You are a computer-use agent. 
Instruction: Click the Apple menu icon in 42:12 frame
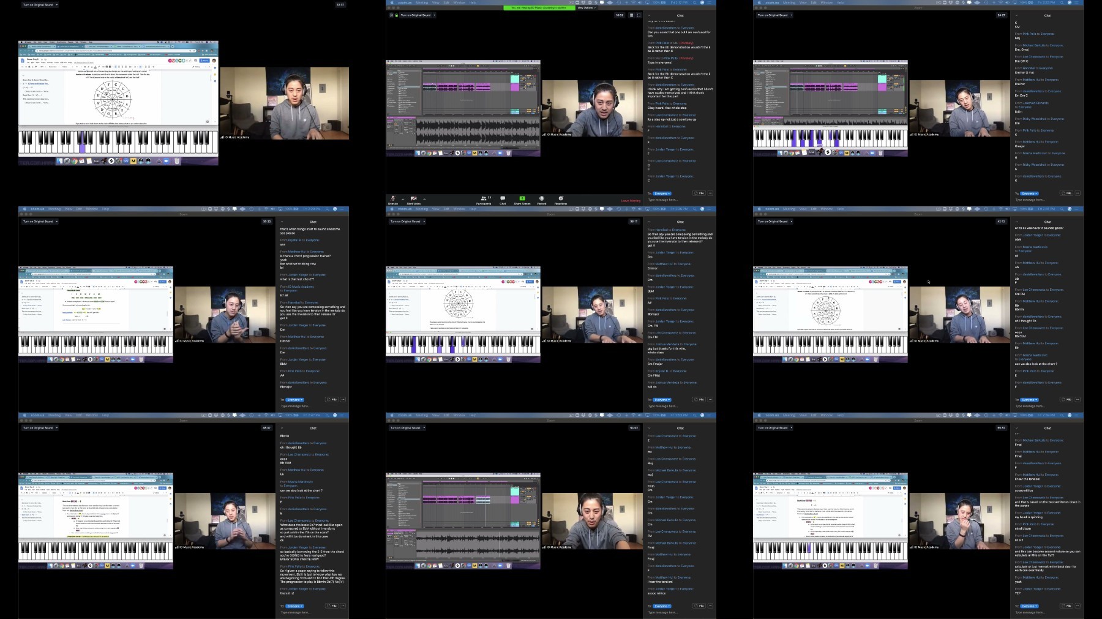[x=759, y=209]
